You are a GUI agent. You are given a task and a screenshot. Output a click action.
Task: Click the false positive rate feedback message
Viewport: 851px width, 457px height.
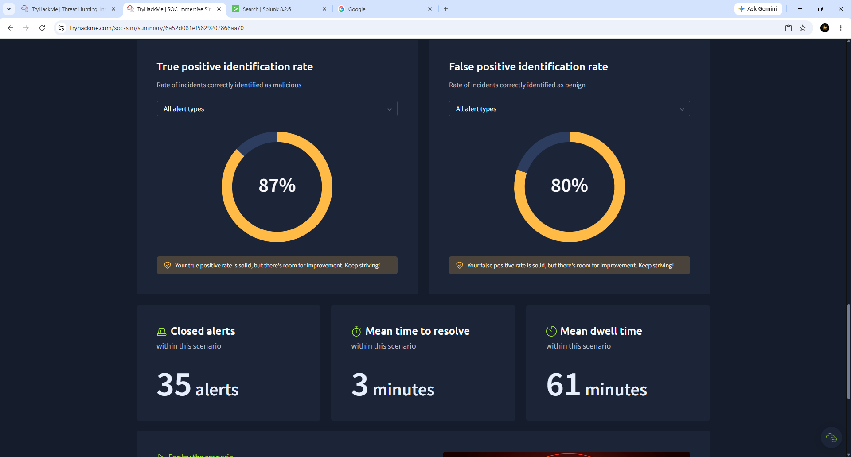tap(569, 265)
